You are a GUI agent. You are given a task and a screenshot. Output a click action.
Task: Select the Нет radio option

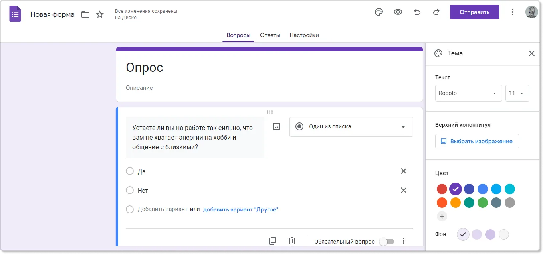point(130,190)
